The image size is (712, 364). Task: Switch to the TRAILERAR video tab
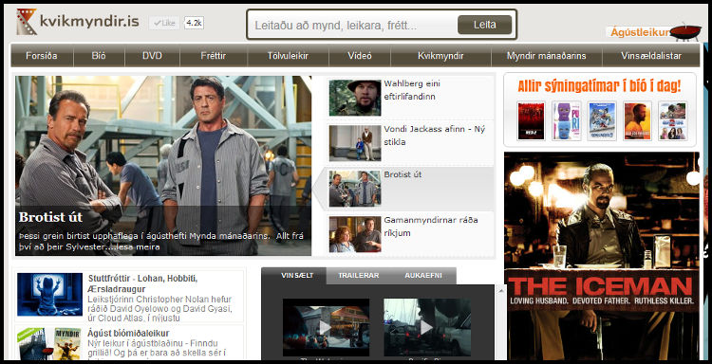[359, 276]
